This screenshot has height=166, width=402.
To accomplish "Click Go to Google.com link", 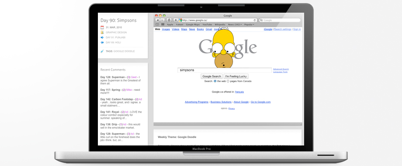I will [260, 102].
